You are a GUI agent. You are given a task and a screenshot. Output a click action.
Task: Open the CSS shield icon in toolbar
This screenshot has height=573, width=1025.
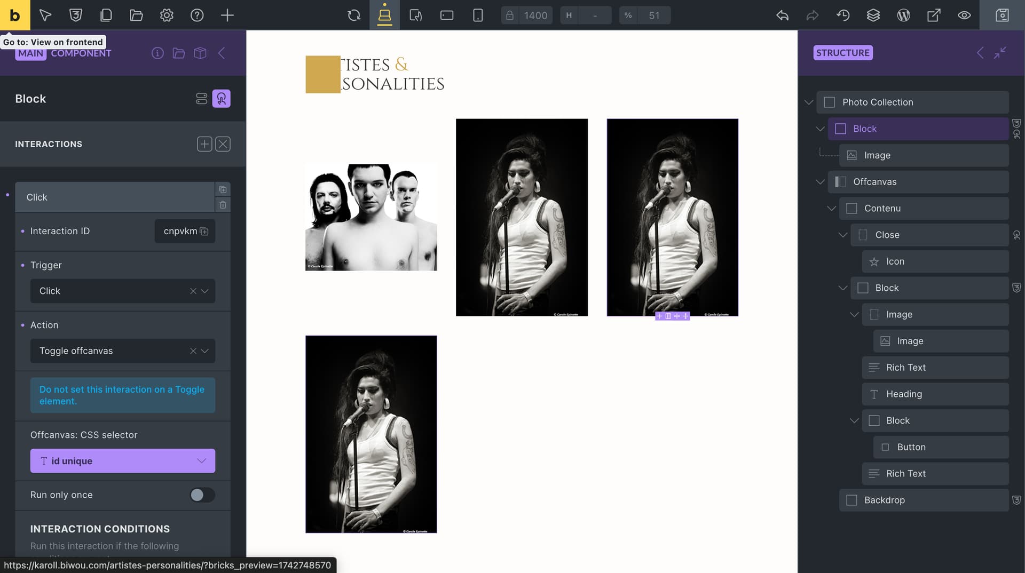(x=76, y=15)
